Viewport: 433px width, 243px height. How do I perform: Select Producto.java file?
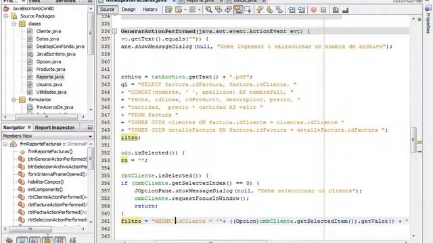(x=51, y=69)
